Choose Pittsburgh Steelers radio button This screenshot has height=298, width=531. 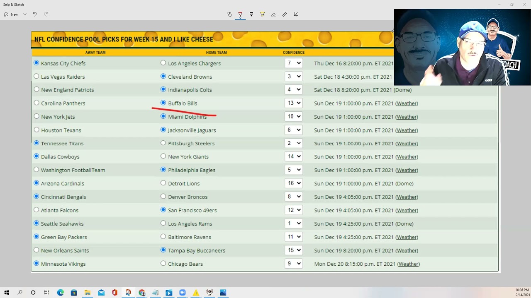[163, 143]
